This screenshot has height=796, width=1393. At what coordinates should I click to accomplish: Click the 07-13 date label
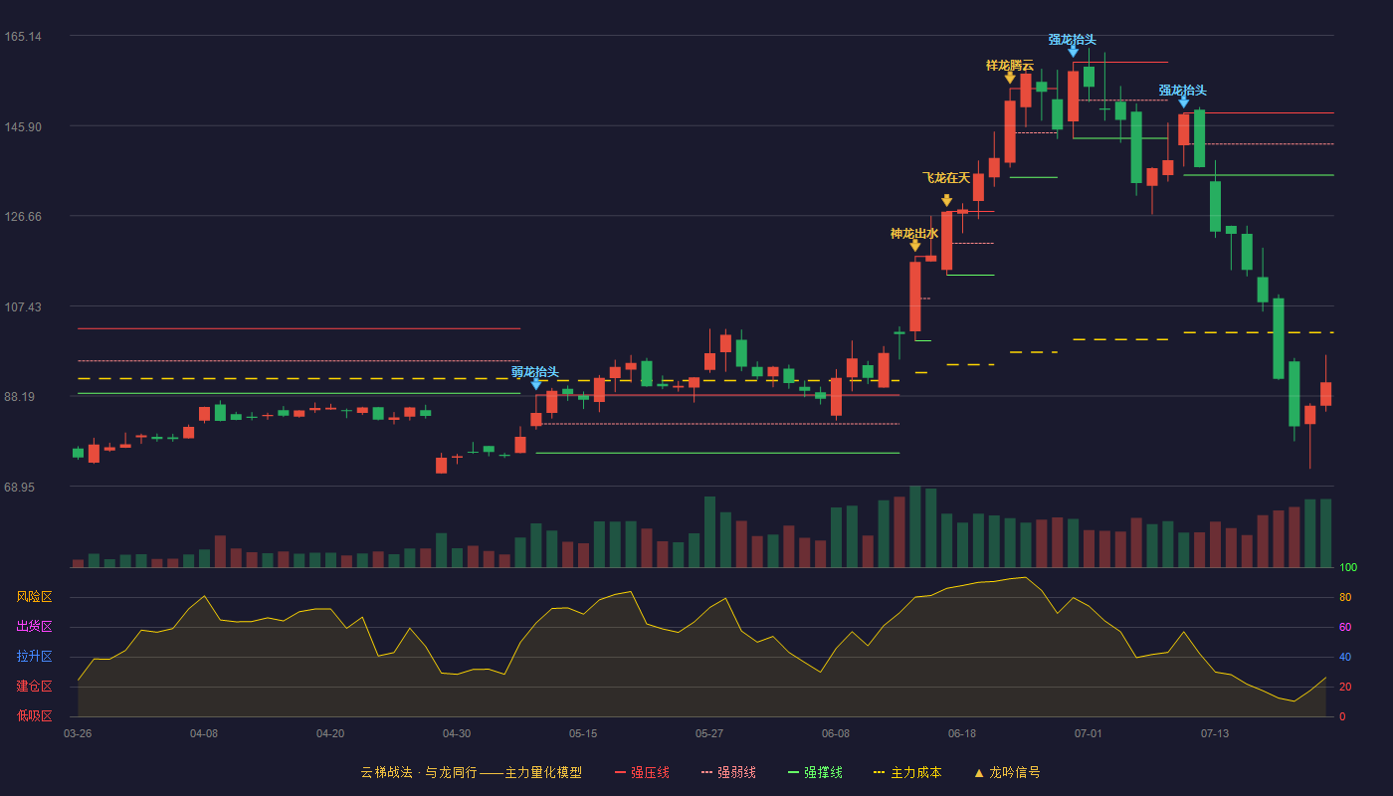tap(1215, 733)
